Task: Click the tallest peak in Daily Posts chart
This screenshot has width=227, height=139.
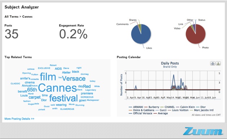Action: pos(173,75)
